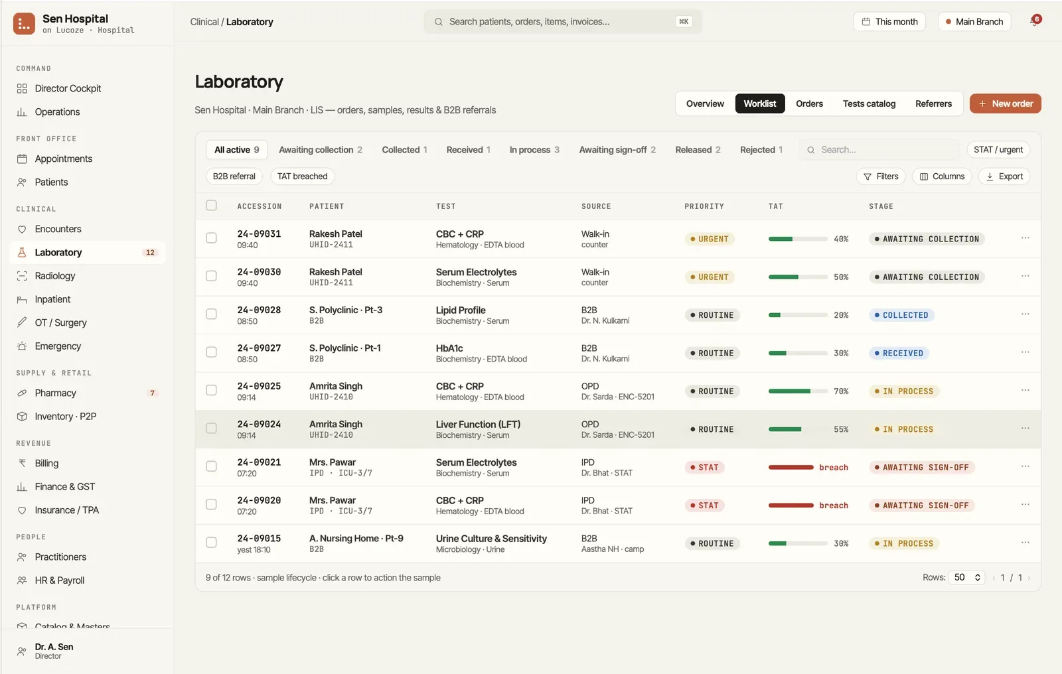Open row actions menu for 24-09015

point(1025,543)
